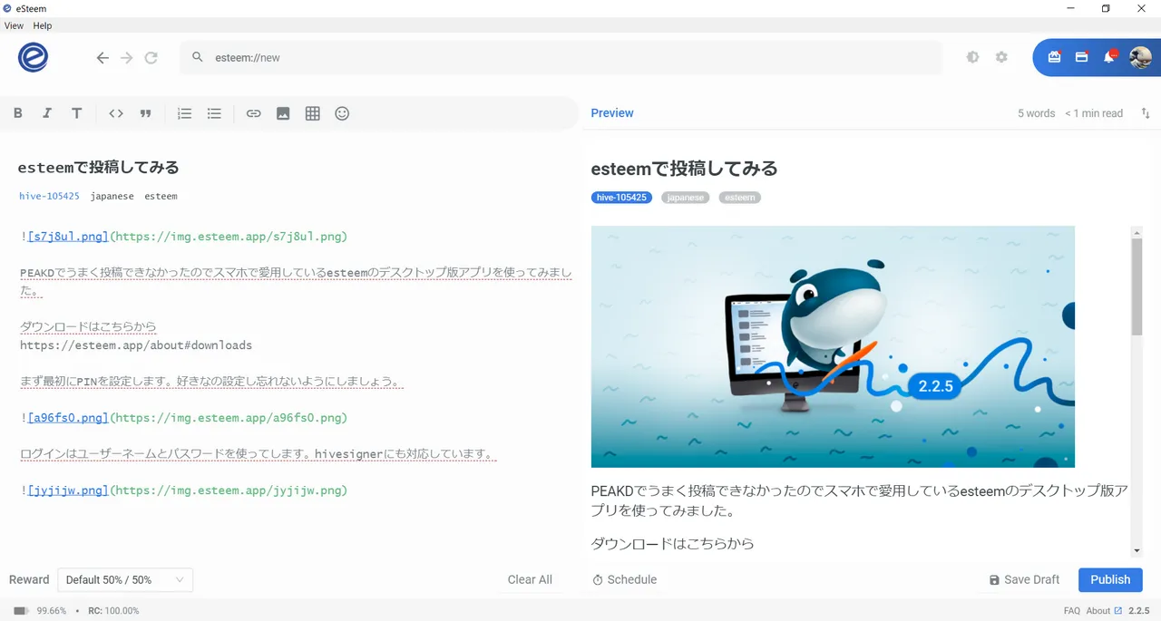
Task: Click the s7j8ul.png markdown link in the editor
Action: coord(68,237)
